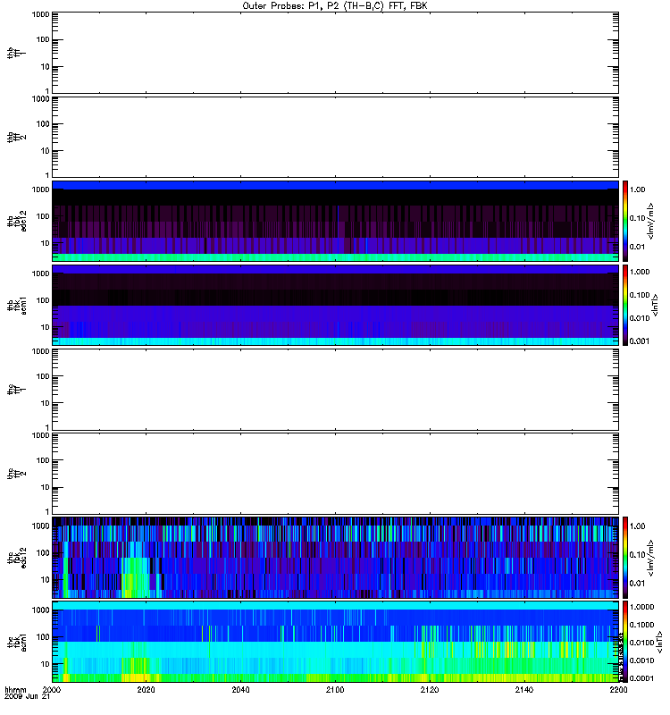Click the thc fbk scm1 spectrogram
670x715 pixels.
click(x=335, y=640)
